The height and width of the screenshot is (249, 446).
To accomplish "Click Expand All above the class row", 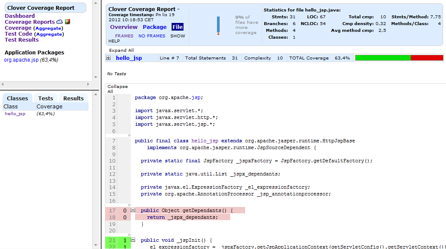I will pos(121,50).
